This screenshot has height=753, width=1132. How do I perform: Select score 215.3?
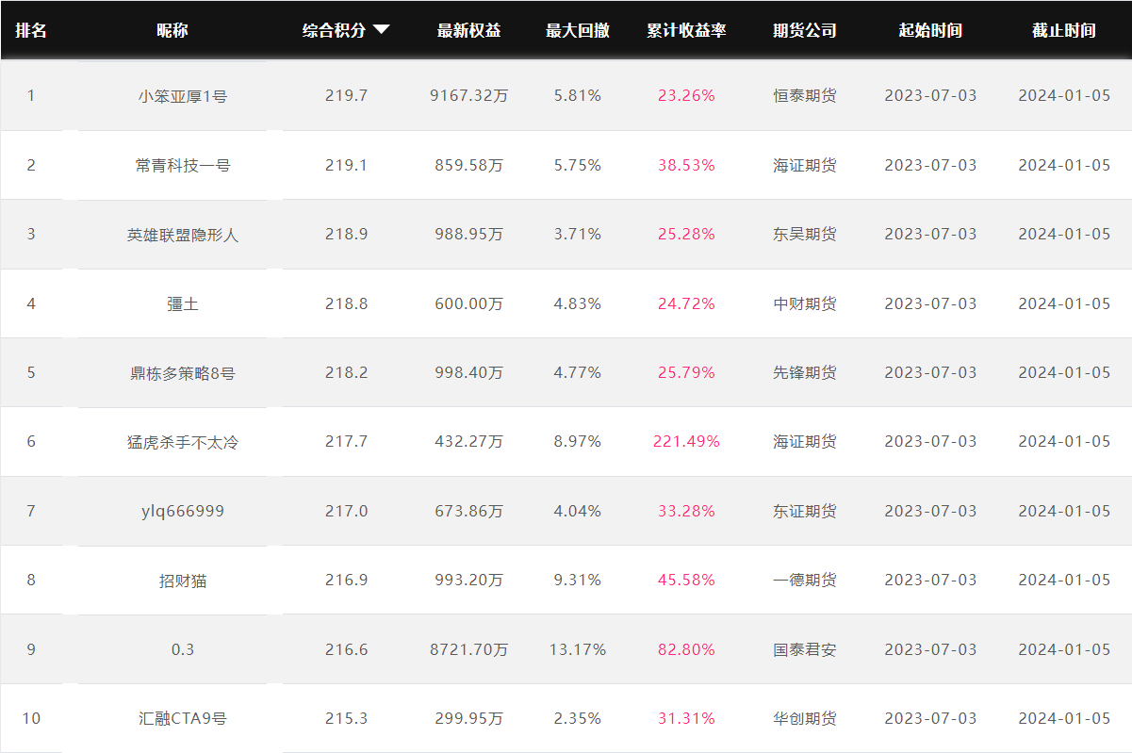click(346, 718)
